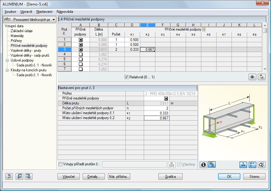Click the number of supports value 2

point(157,108)
